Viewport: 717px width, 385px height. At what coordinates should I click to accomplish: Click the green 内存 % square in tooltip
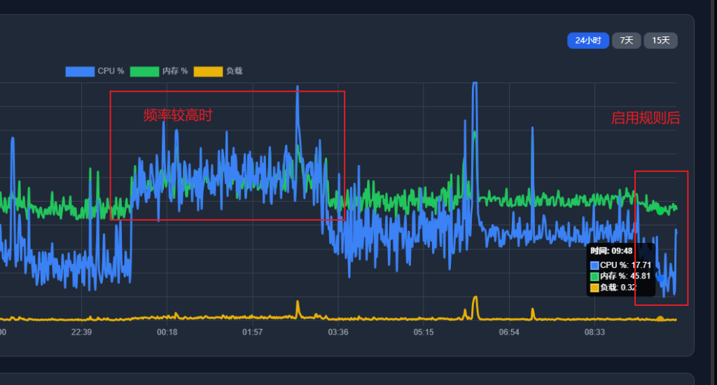[x=594, y=276]
